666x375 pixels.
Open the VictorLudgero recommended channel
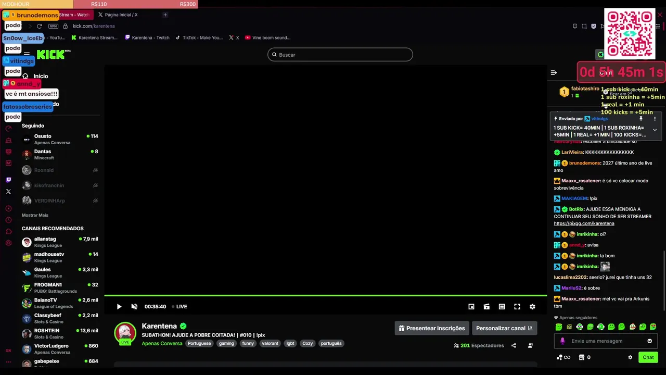(x=60, y=349)
